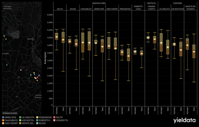The width and height of the screenshot is (199, 127).
Task: Click the ROJAS Húmedo median marker
Action: tap(70, 42)
